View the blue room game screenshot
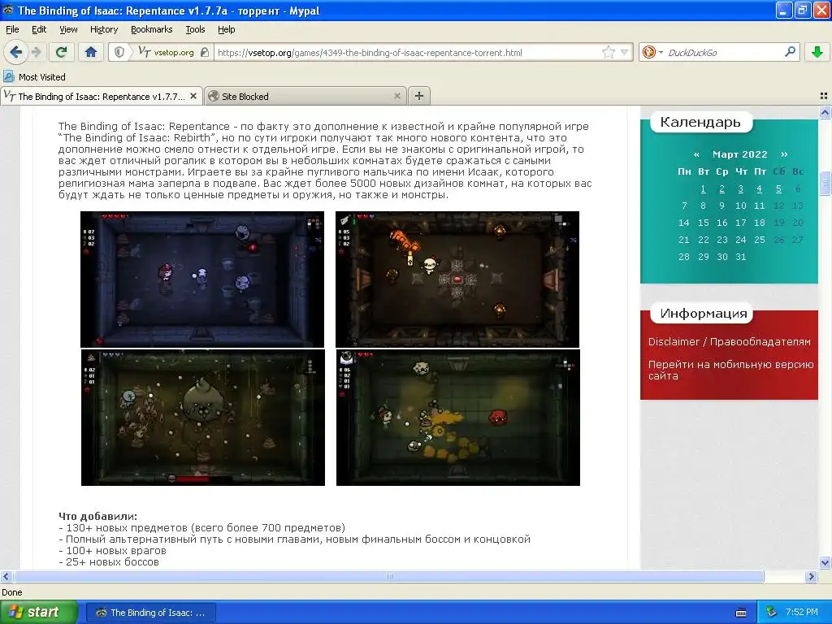This screenshot has width=832, height=624. click(x=202, y=279)
